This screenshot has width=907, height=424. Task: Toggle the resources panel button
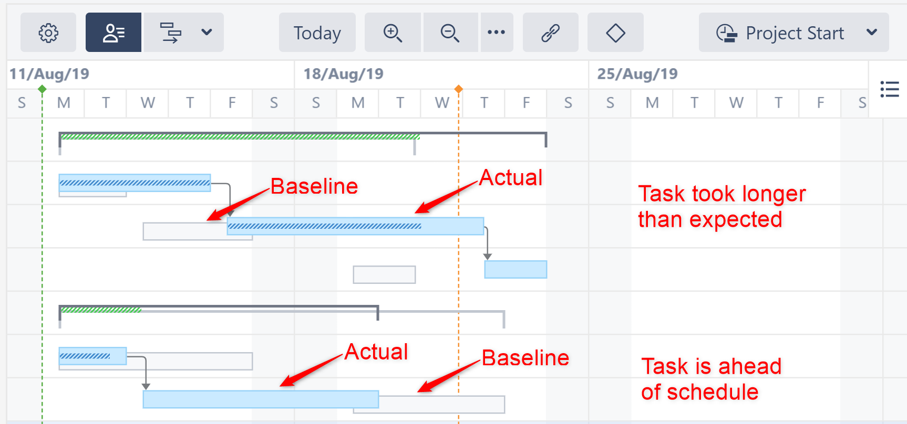pyautogui.click(x=114, y=33)
